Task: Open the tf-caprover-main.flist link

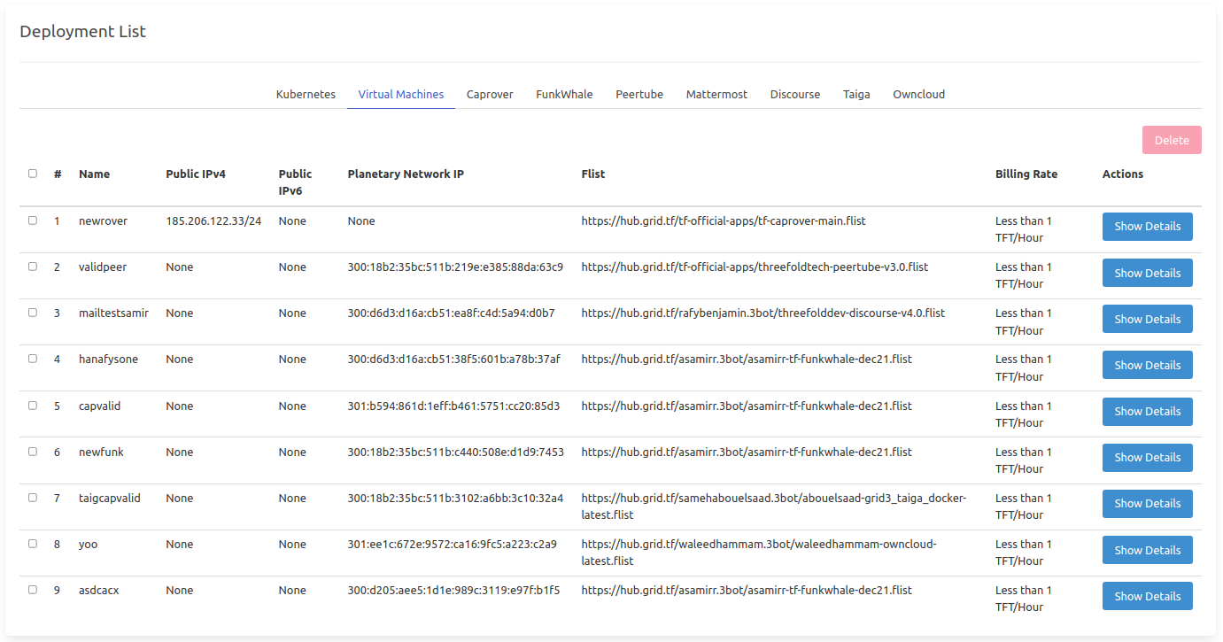Action: [723, 220]
